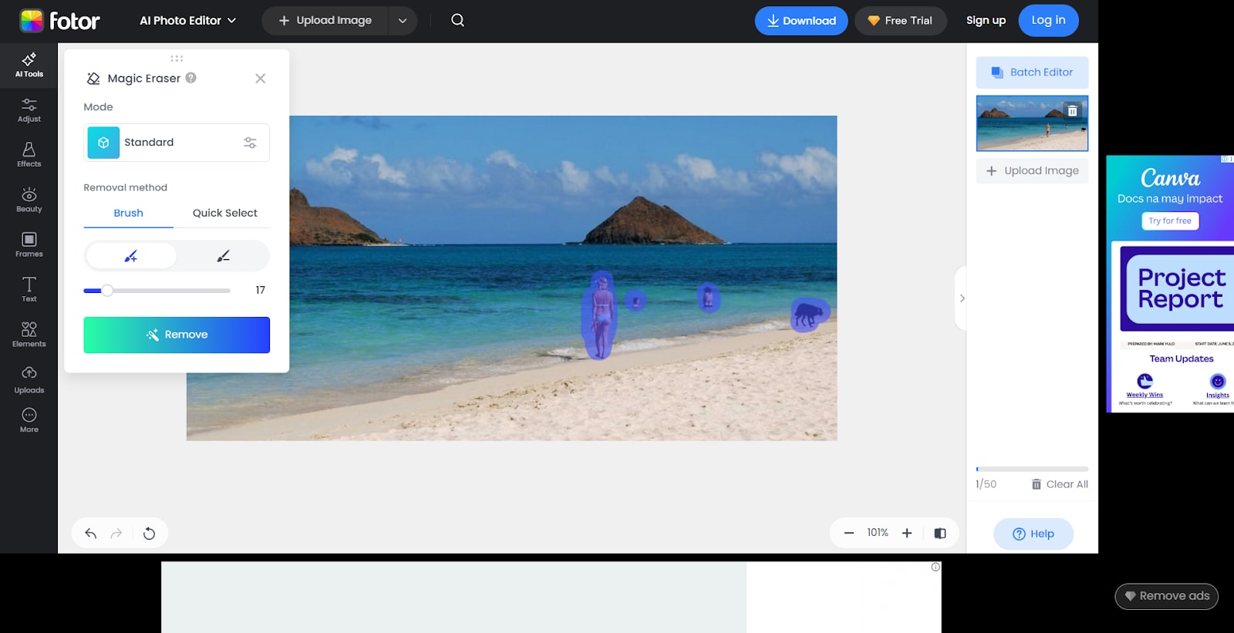Open search with magnifier icon
This screenshot has height=633, width=1234.
pyautogui.click(x=457, y=20)
